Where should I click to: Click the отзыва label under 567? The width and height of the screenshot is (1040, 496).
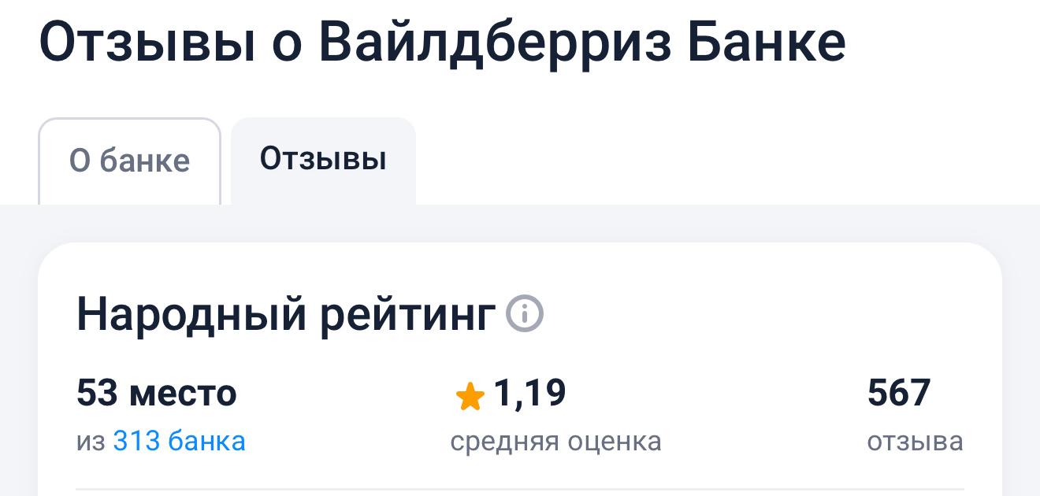[x=915, y=441]
